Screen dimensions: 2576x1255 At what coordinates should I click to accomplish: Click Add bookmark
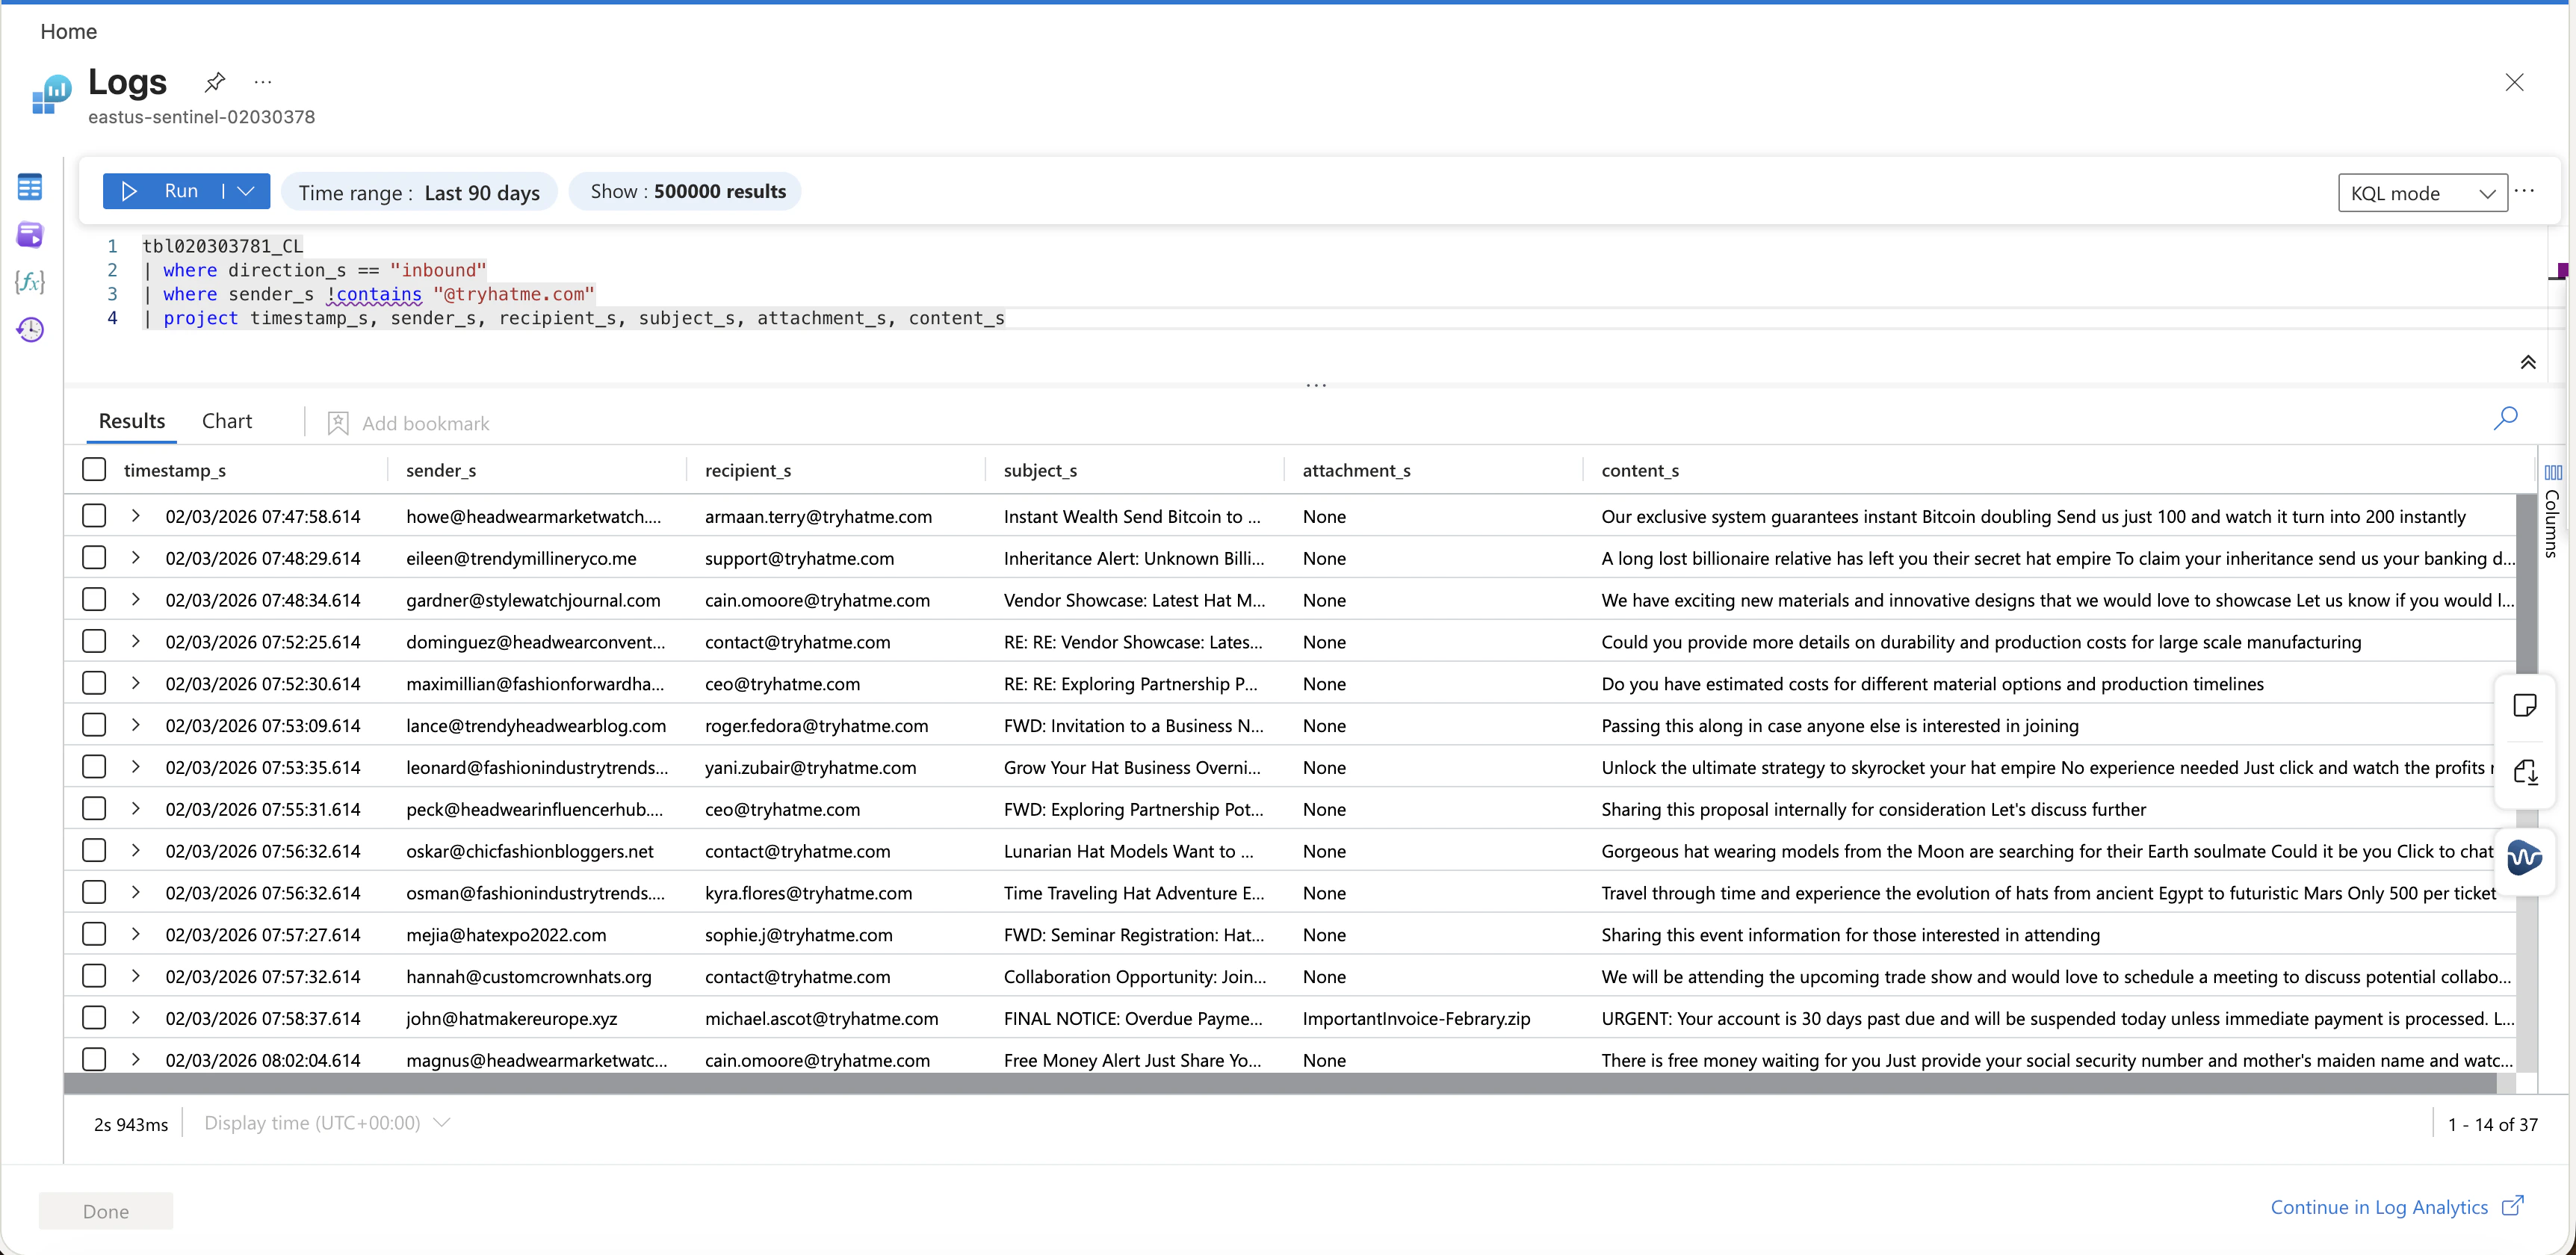[408, 423]
